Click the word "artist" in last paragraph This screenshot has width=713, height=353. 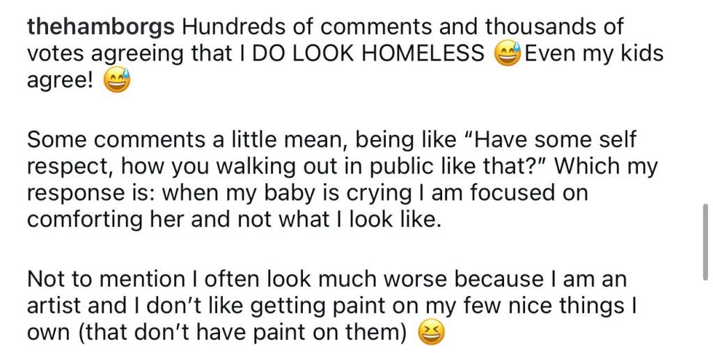coord(54,306)
